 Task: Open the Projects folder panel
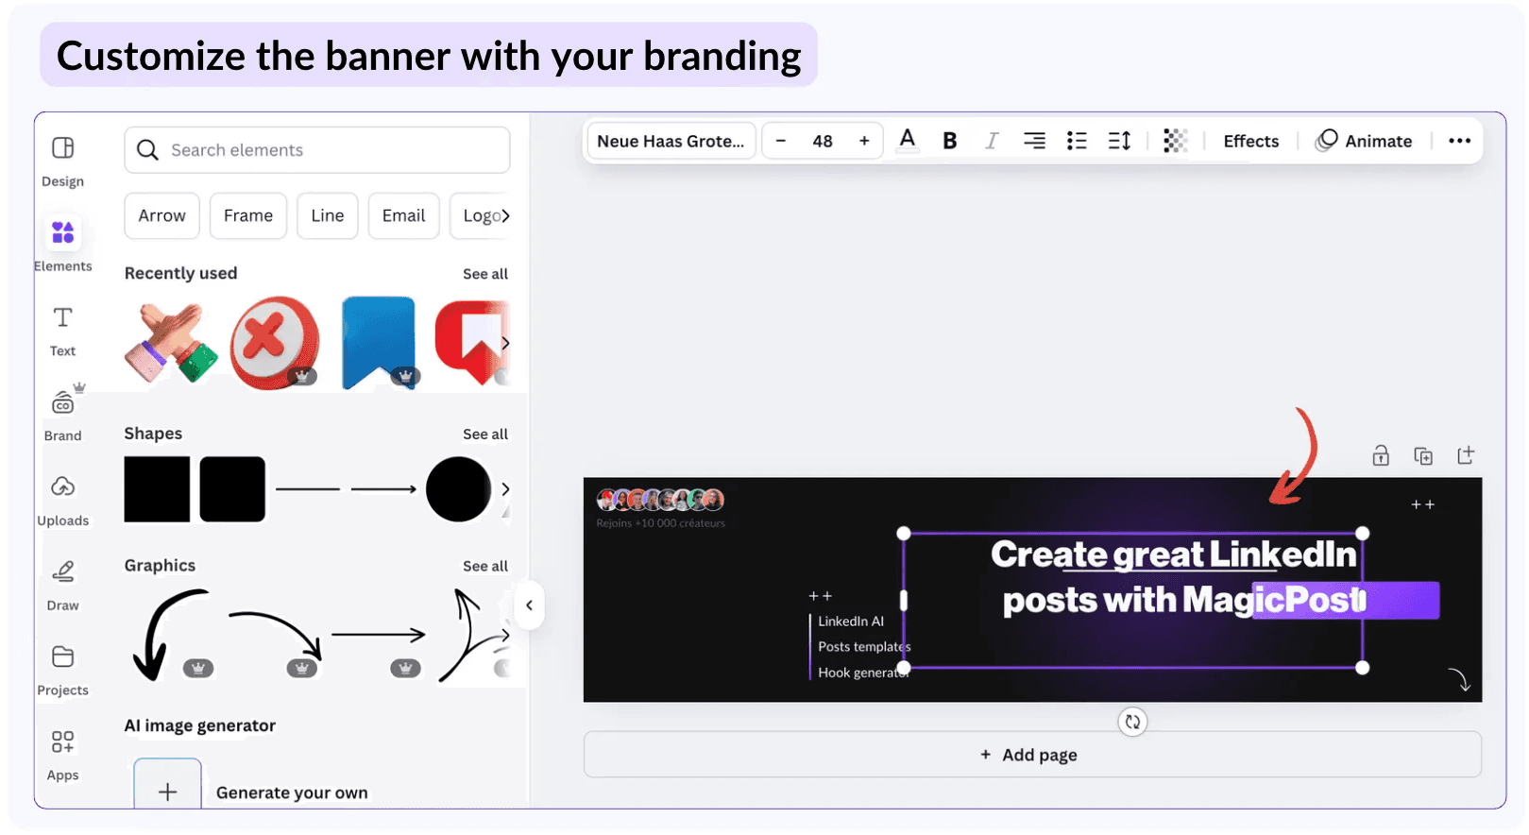(x=63, y=670)
